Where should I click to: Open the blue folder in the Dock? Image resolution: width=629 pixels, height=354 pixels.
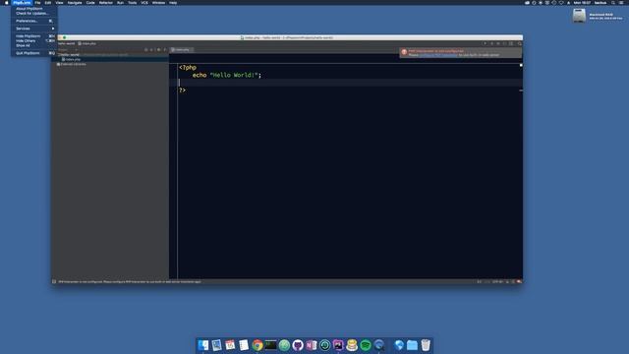coord(412,345)
